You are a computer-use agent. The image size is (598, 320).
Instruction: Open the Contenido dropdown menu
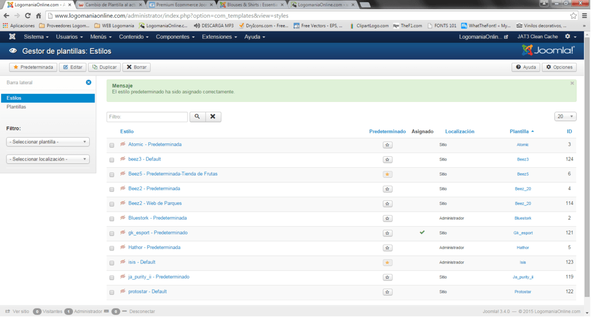point(134,36)
